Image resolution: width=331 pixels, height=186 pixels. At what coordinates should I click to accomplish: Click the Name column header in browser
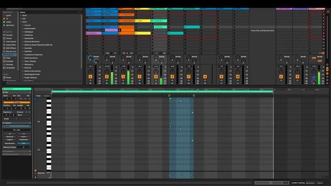pos(23,12)
